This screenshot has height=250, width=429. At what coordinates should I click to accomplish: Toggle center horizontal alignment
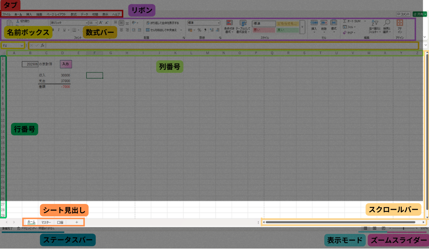122,30
